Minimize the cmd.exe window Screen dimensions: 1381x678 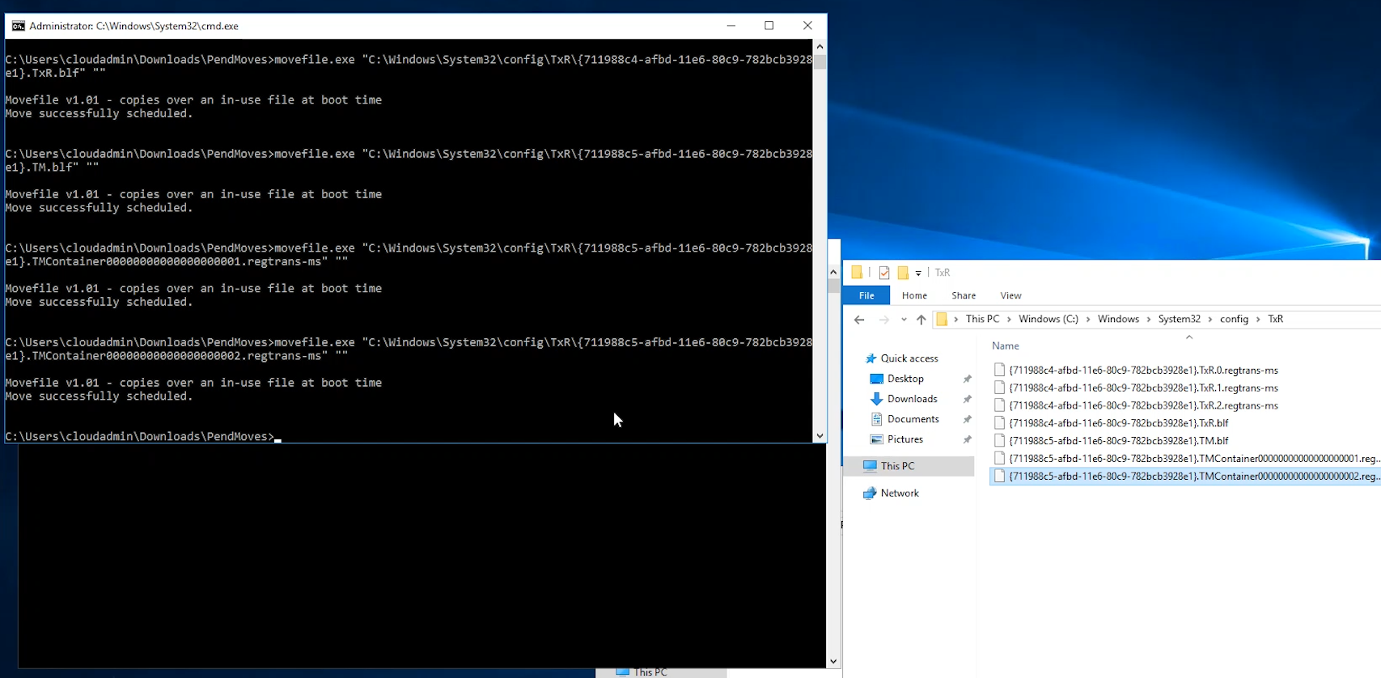[x=731, y=26]
